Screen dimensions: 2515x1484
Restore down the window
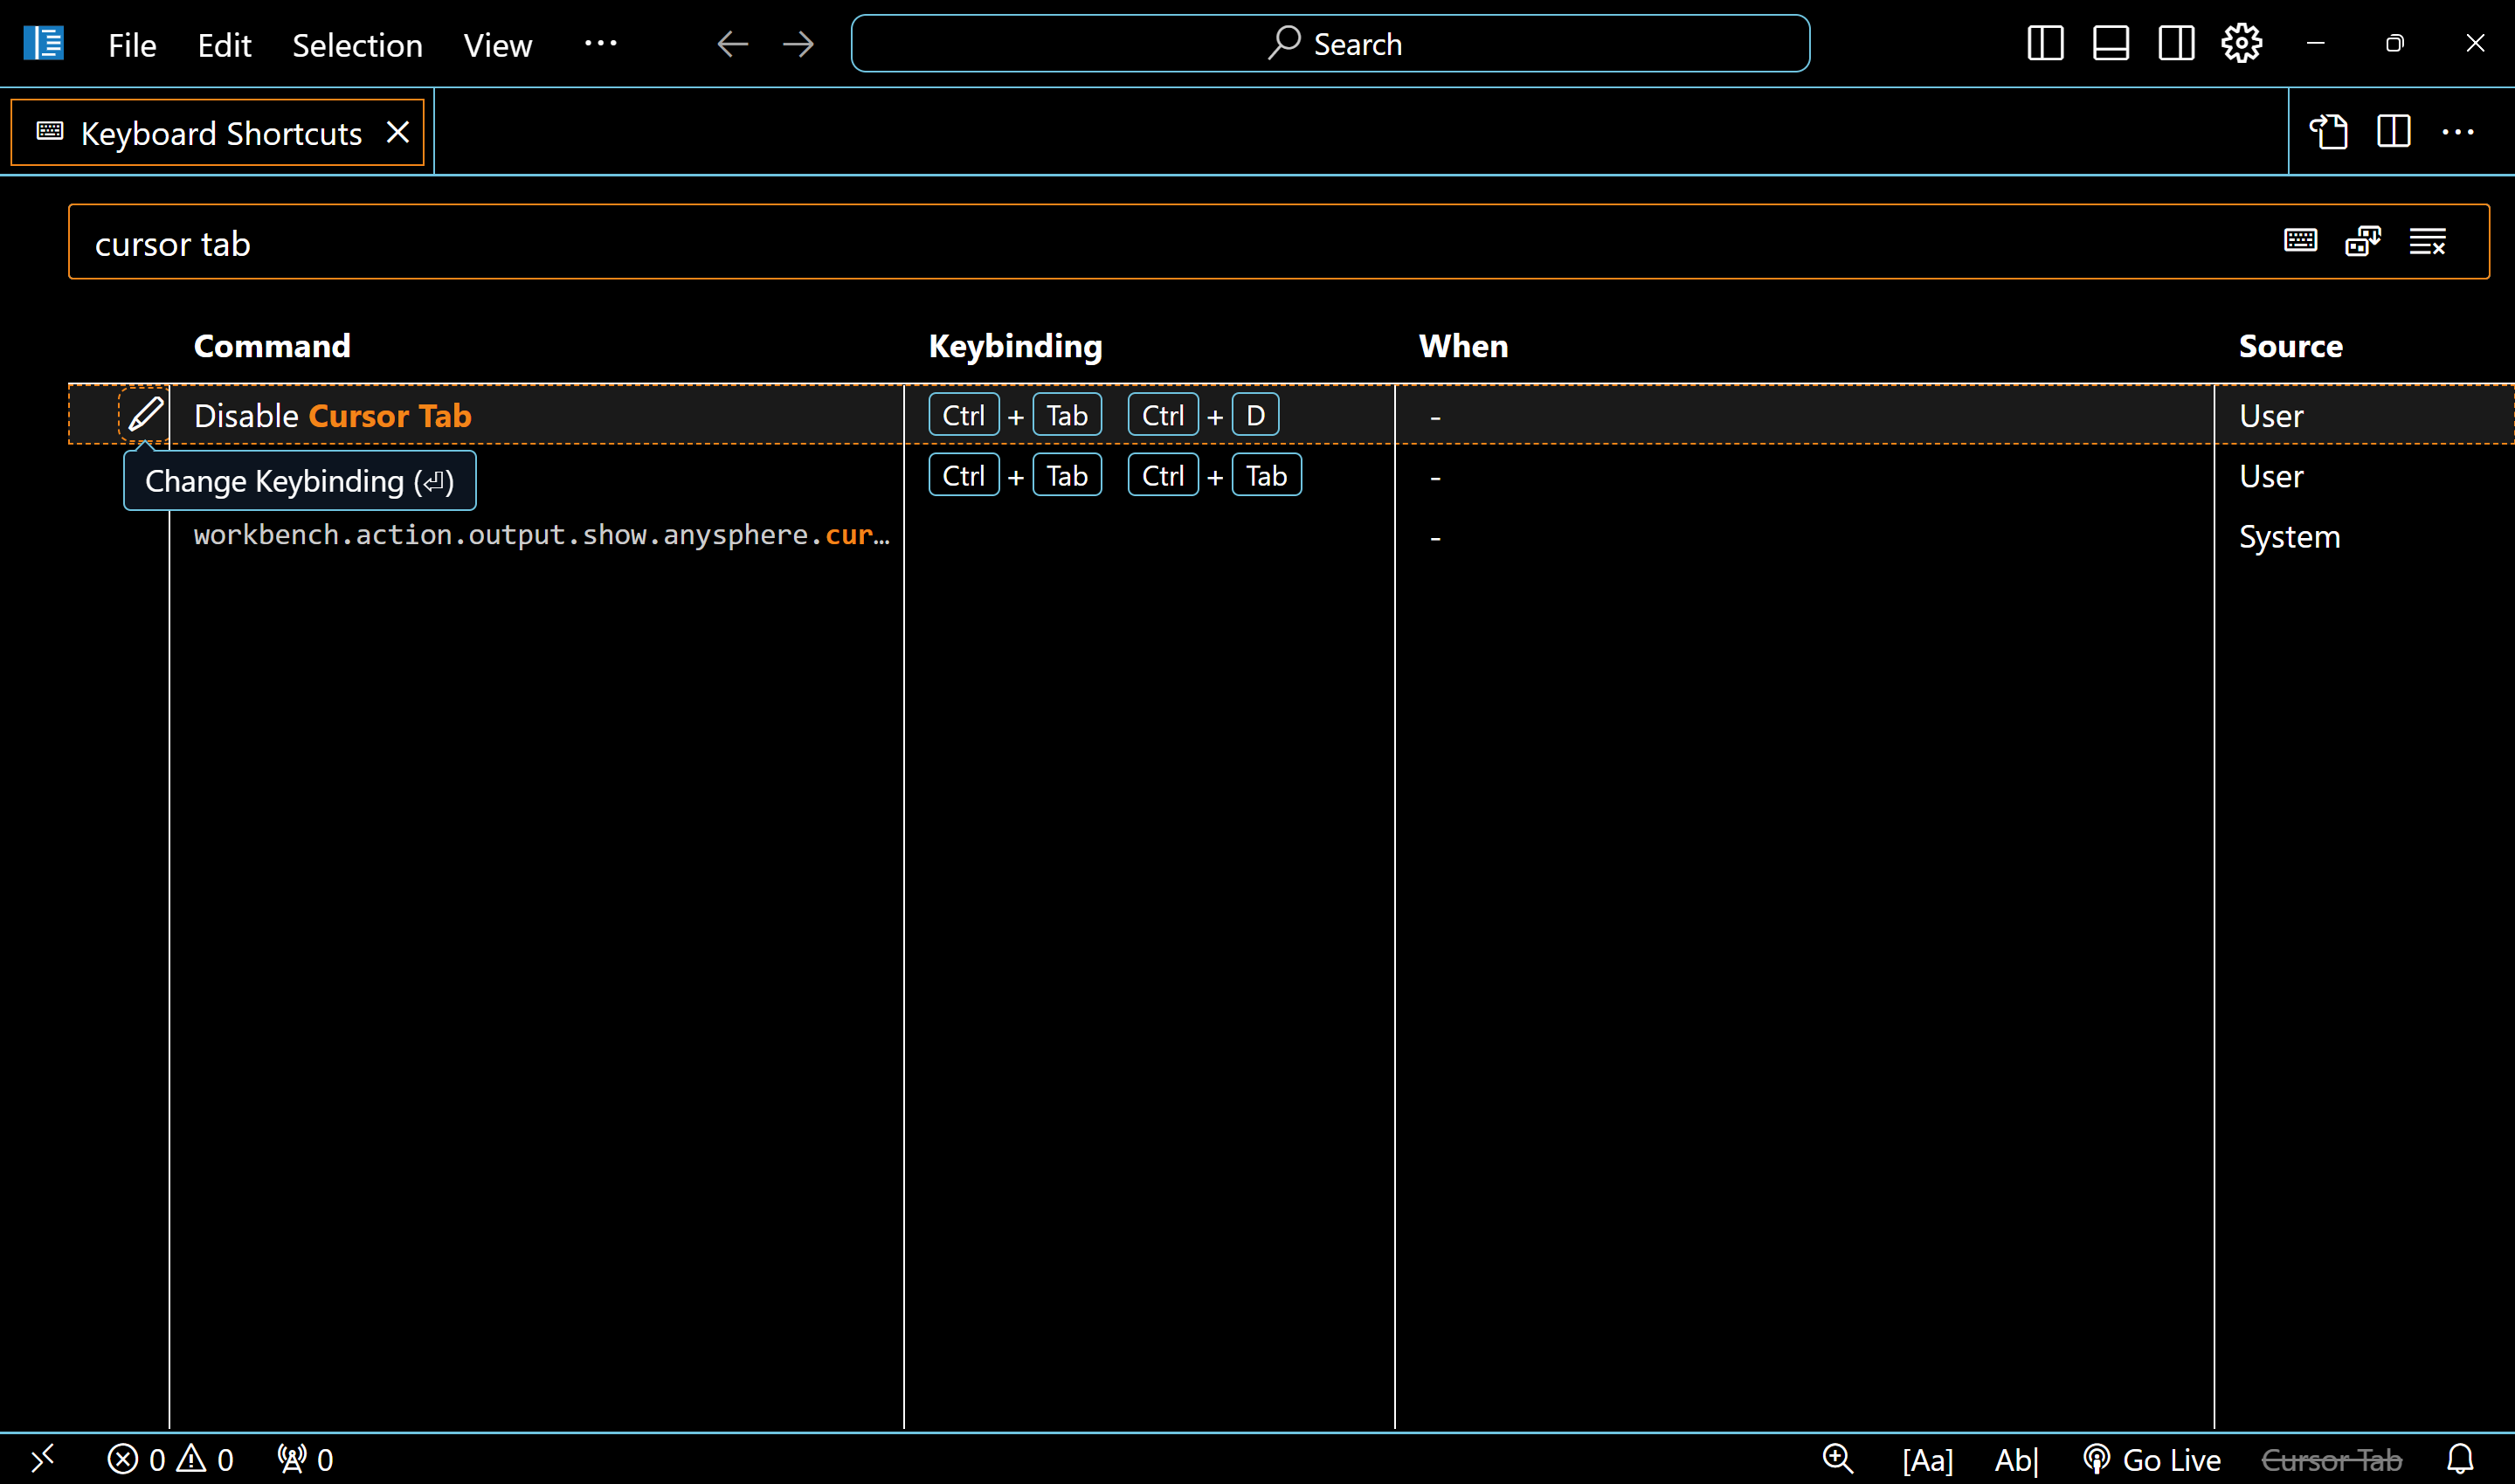coord(2394,44)
